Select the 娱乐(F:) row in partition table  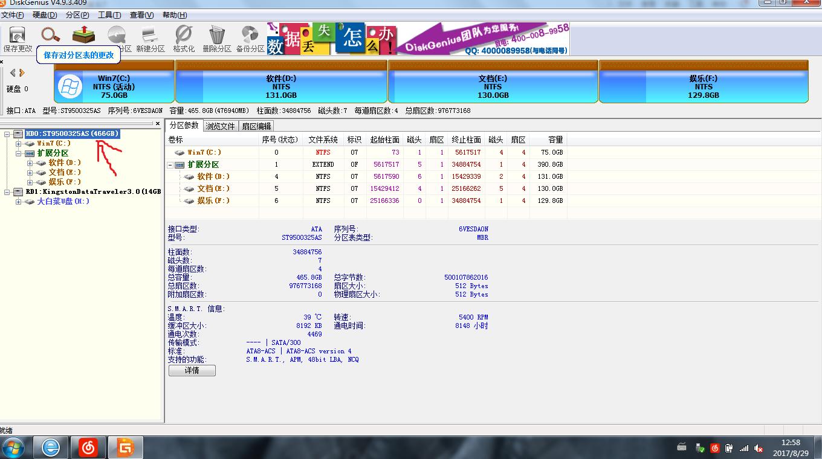click(366, 201)
